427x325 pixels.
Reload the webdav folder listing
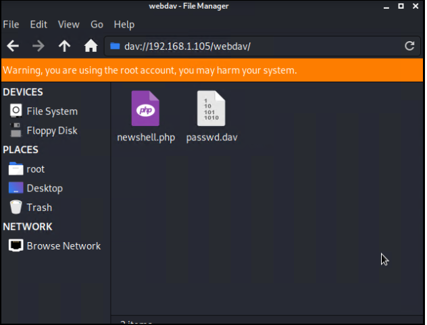pyautogui.click(x=409, y=46)
